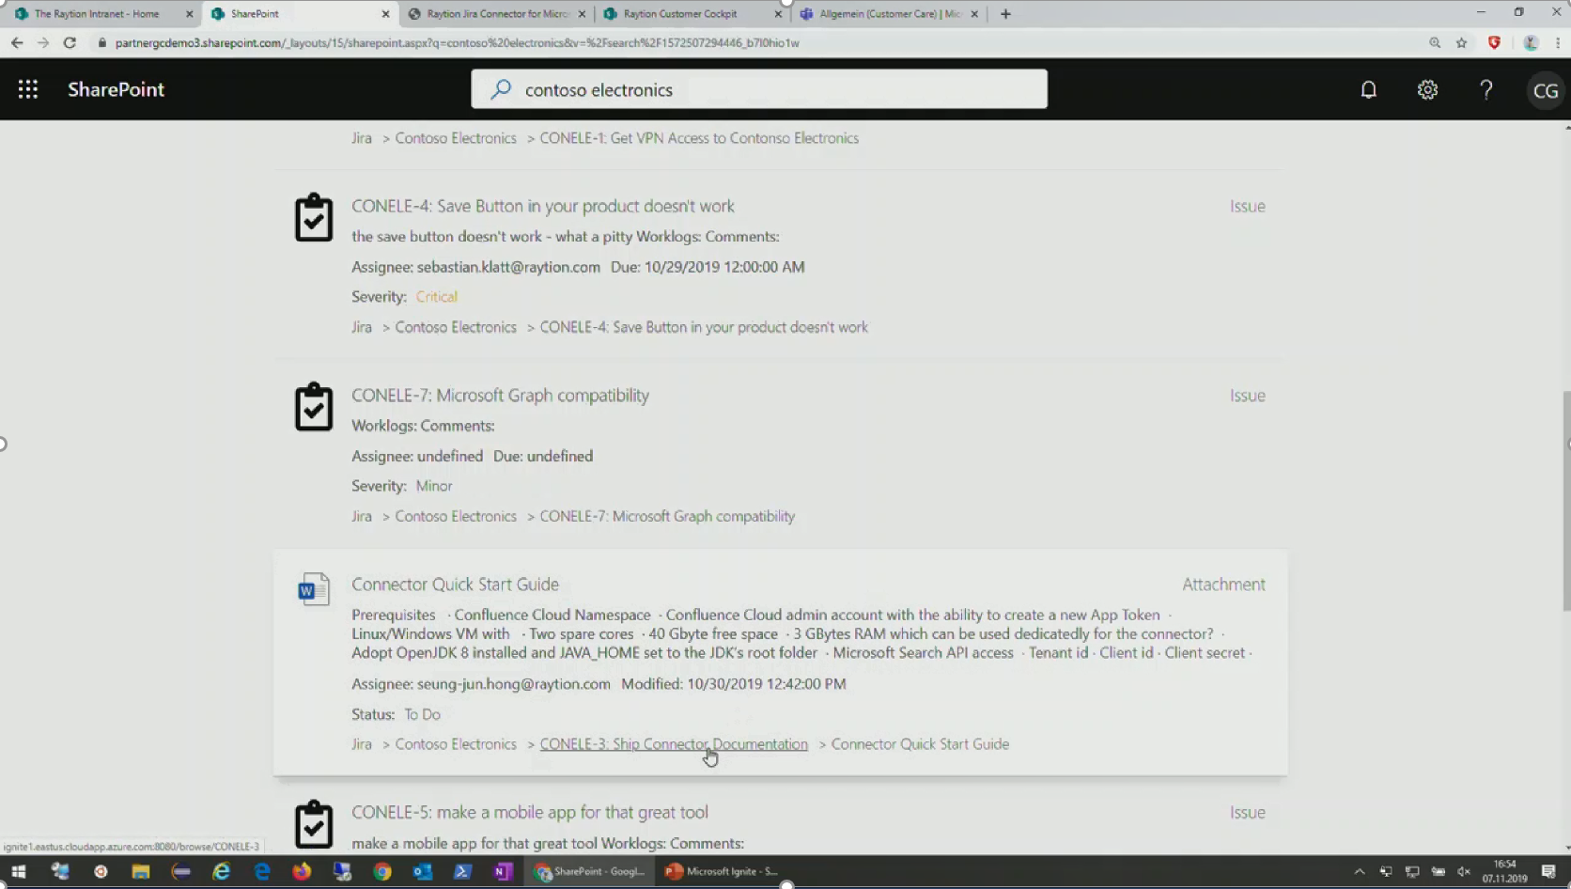This screenshot has width=1571, height=889.
Task: Open the notifications bell
Action: click(1368, 89)
